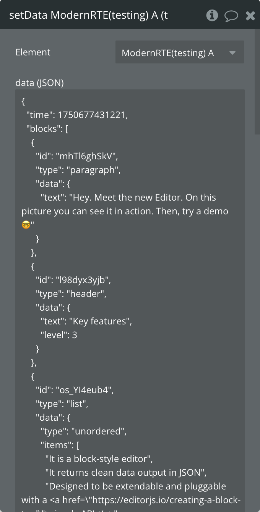This screenshot has height=512, width=260.
Task: Click the "level": 3 line
Action: pyautogui.click(x=59, y=335)
